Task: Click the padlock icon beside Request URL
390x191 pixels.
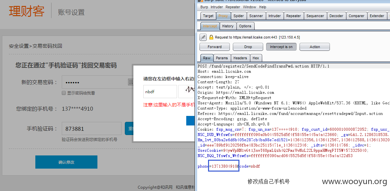Action: point(211,37)
